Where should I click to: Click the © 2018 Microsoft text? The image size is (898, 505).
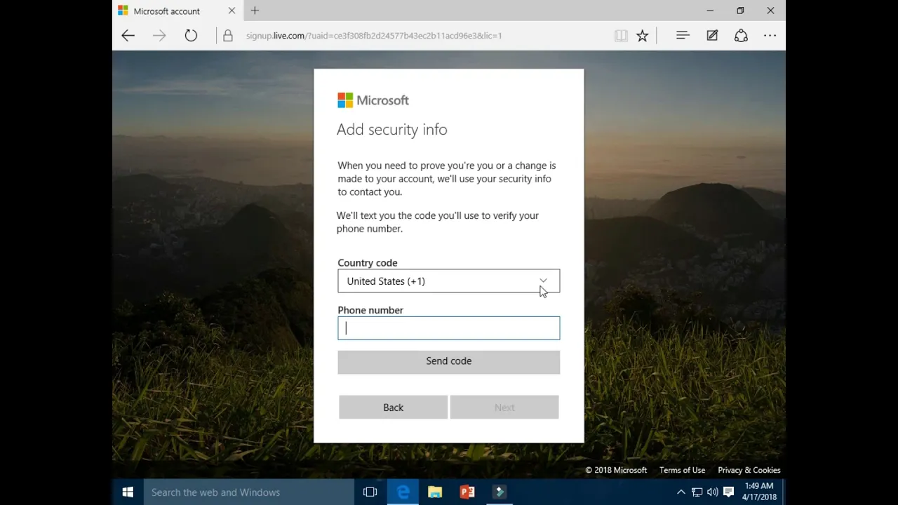(x=616, y=470)
